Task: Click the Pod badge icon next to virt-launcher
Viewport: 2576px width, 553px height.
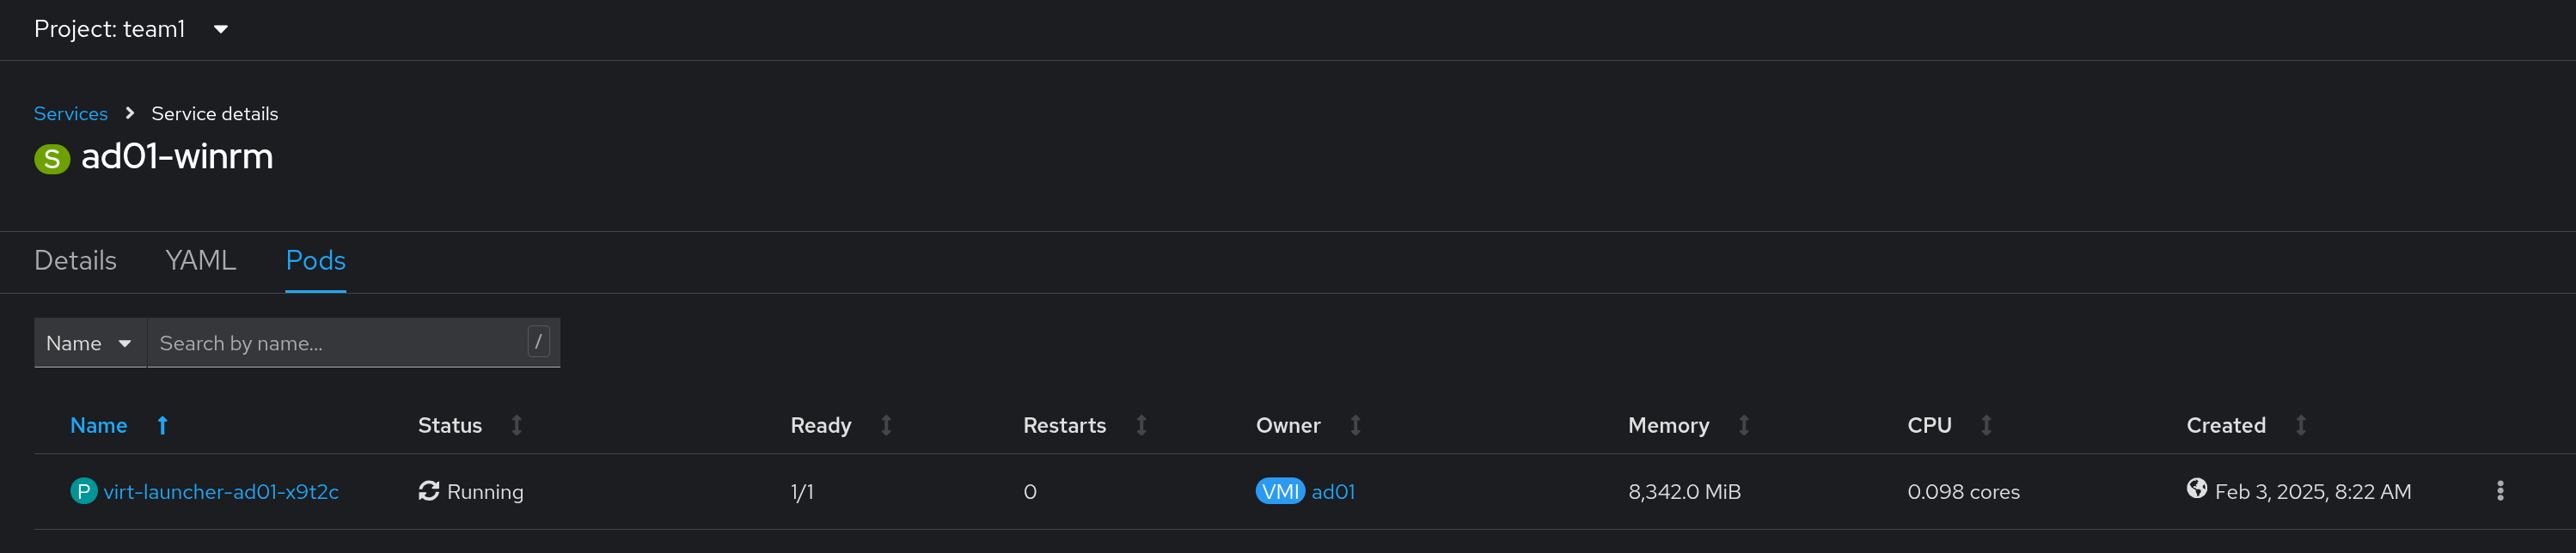Action: pyautogui.click(x=84, y=491)
